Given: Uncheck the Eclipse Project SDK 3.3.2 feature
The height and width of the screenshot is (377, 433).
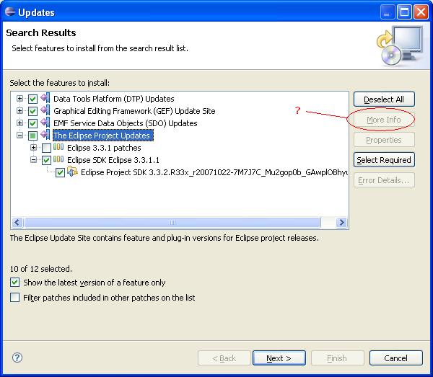Looking at the screenshot, I should pos(60,173).
